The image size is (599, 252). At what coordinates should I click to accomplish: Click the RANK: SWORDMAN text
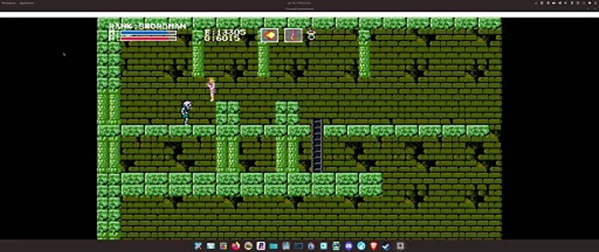[x=147, y=26]
